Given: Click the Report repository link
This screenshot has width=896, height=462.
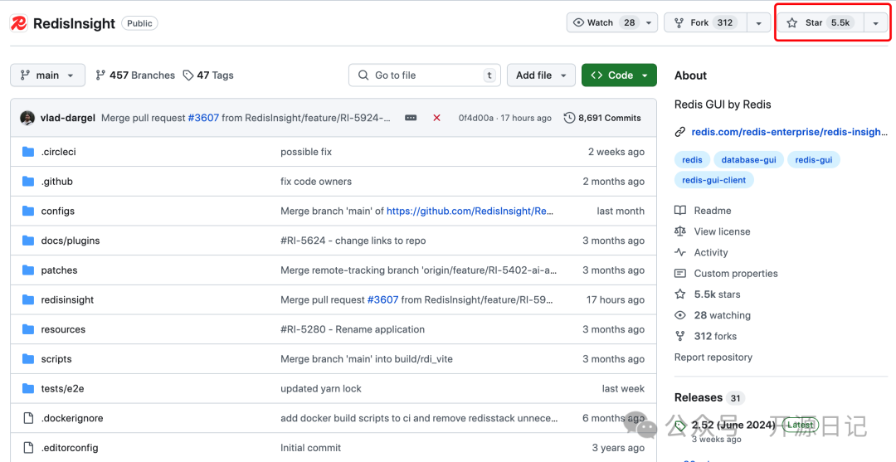Looking at the screenshot, I should pyautogui.click(x=713, y=357).
